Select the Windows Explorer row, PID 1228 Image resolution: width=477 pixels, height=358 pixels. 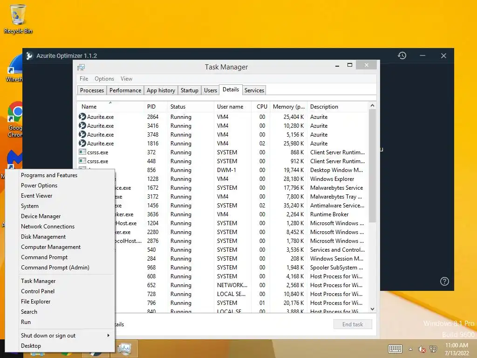[242, 179]
